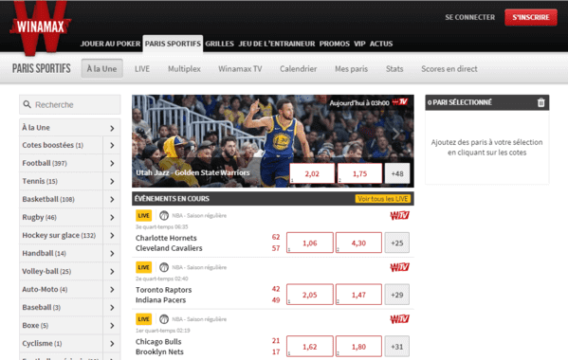Image resolution: width=568 pixels, height=360 pixels.
Task: Empty the bet slip with trash icon
Action: click(541, 102)
